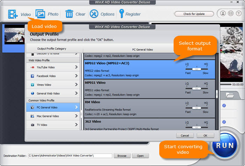This screenshot has height=166, width=245.
Task: Click the Video toolbar label
Action: pyautogui.click(x=26, y=15)
